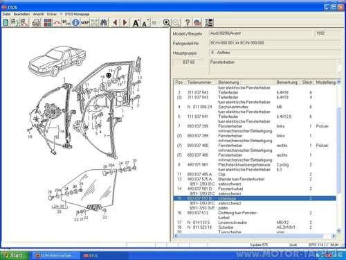Open the Extras menu
This screenshot has width=346, height=260.
tap(52, 14)
